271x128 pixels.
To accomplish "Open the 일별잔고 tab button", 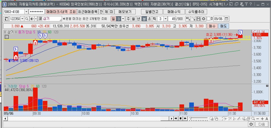I will coord(152,12).
